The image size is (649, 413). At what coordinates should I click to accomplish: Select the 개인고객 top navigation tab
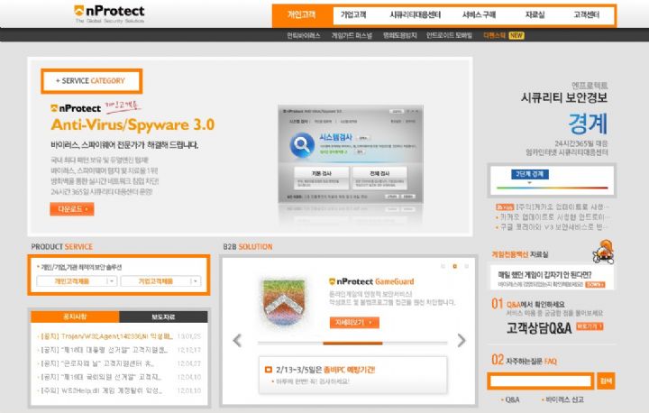point(302,15)
